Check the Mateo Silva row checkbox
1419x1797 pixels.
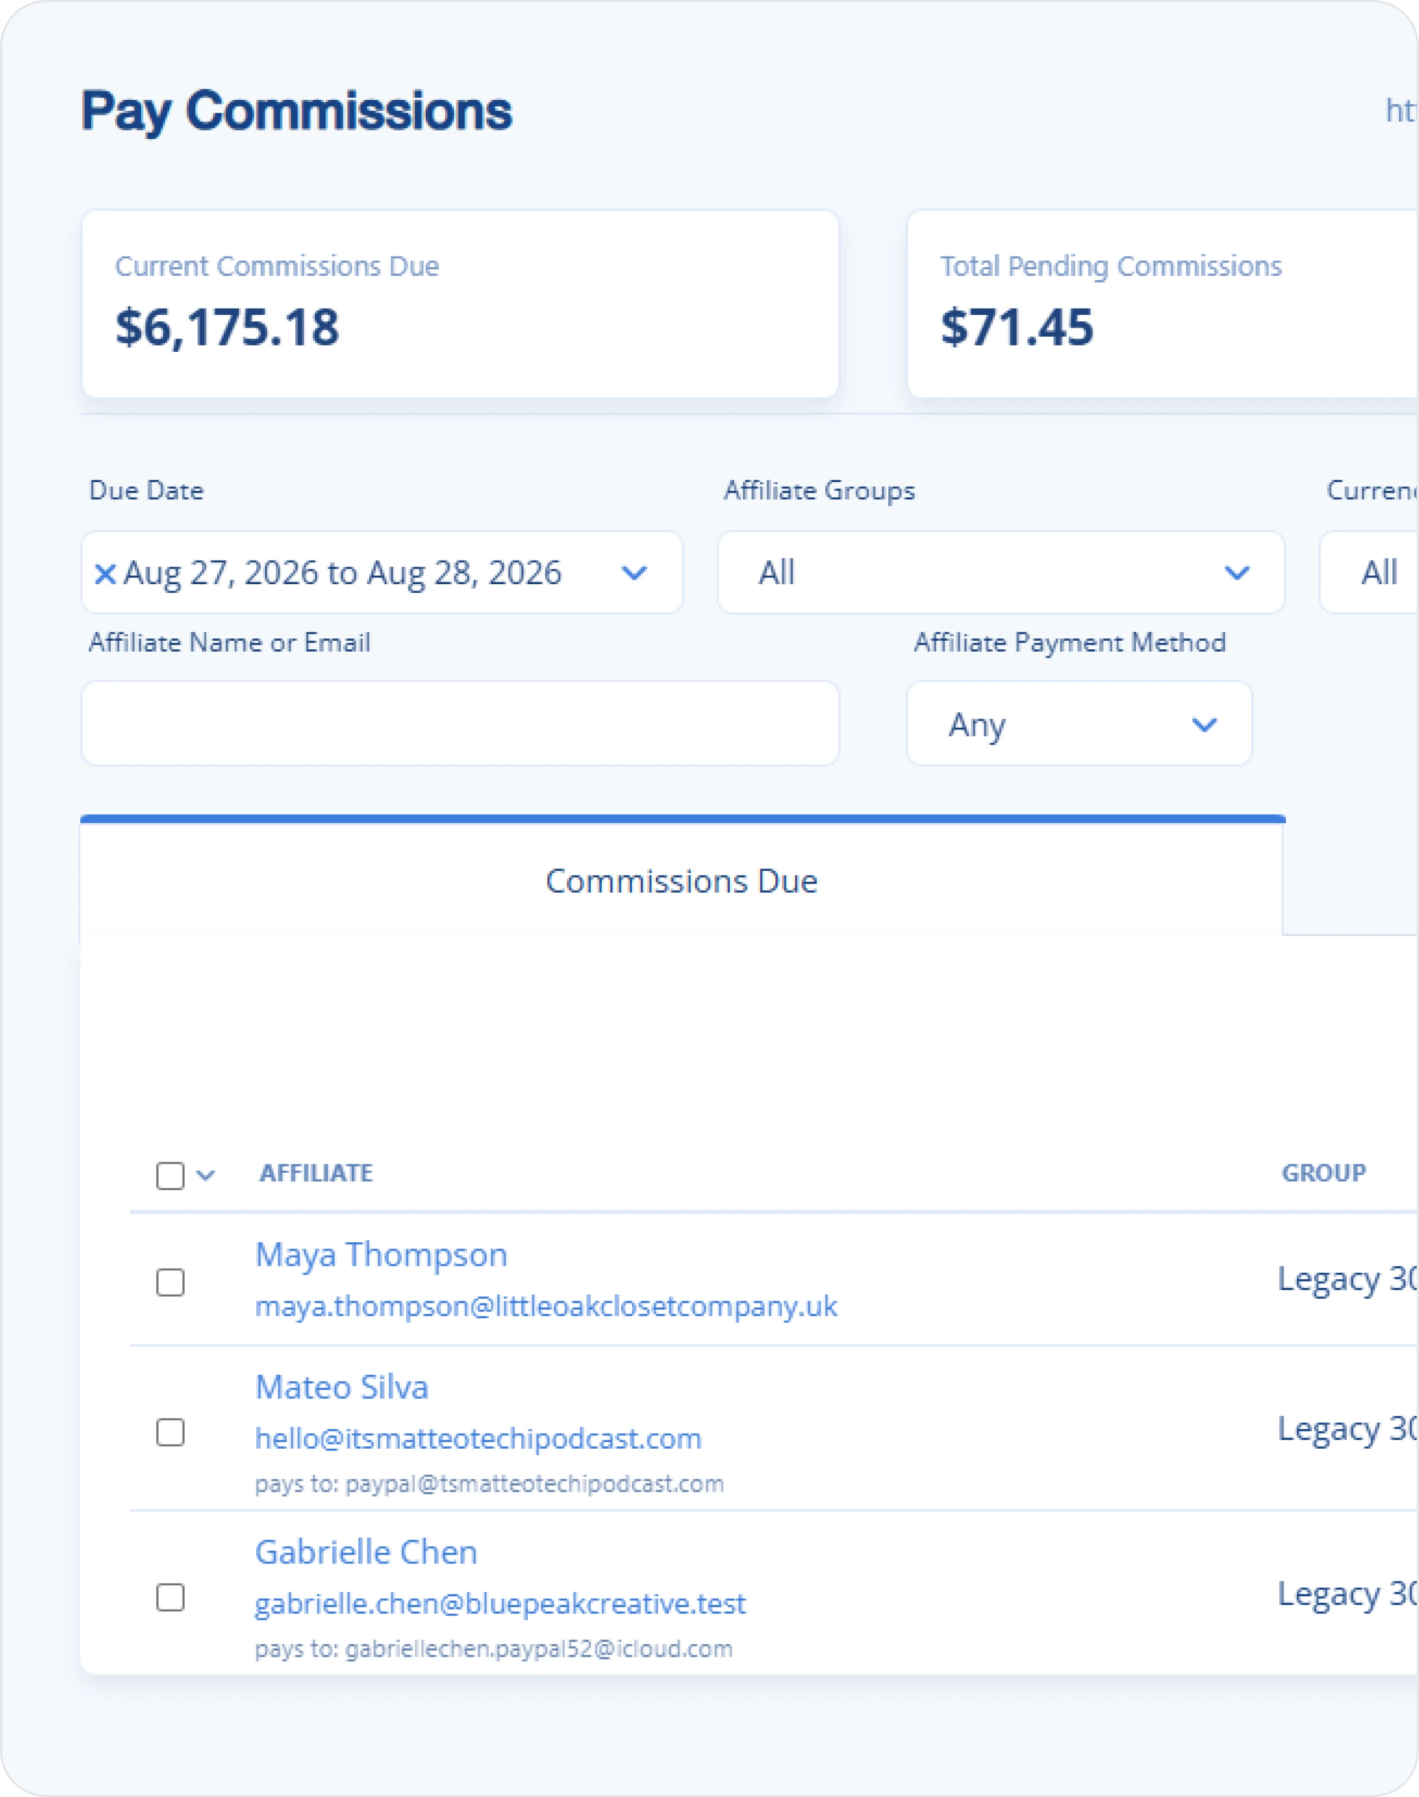click(x=170, y=1433)
